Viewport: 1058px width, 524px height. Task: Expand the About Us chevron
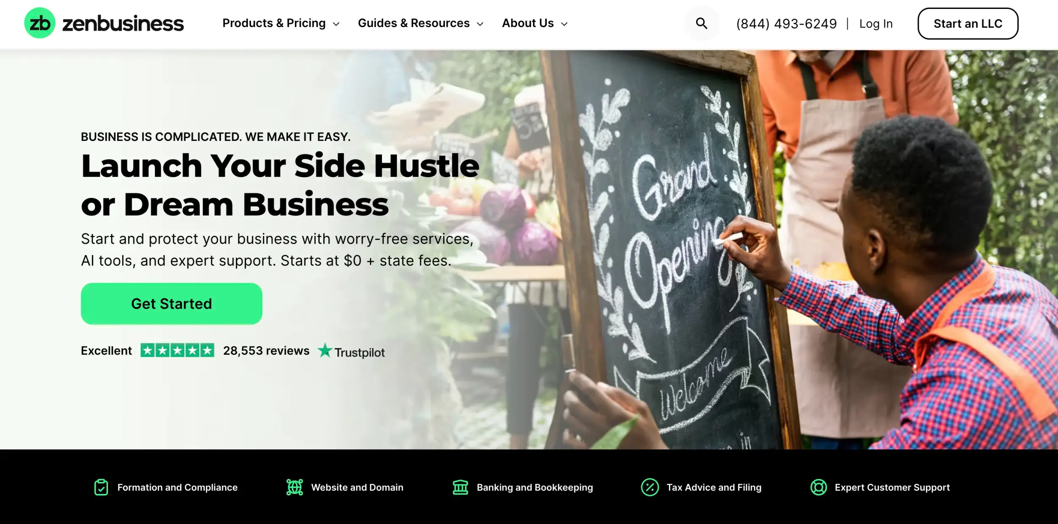tap(564, 24)
